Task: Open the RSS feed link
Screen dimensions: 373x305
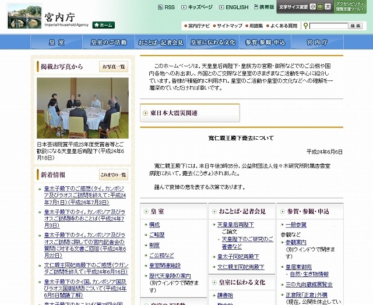Action: [166, 8]
